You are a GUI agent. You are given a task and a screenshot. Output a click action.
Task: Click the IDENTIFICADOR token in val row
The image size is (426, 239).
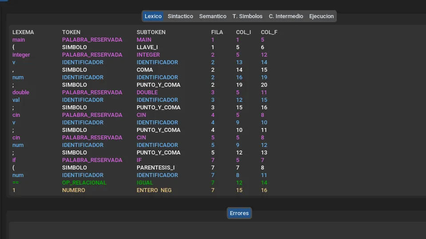click(83, 100)
